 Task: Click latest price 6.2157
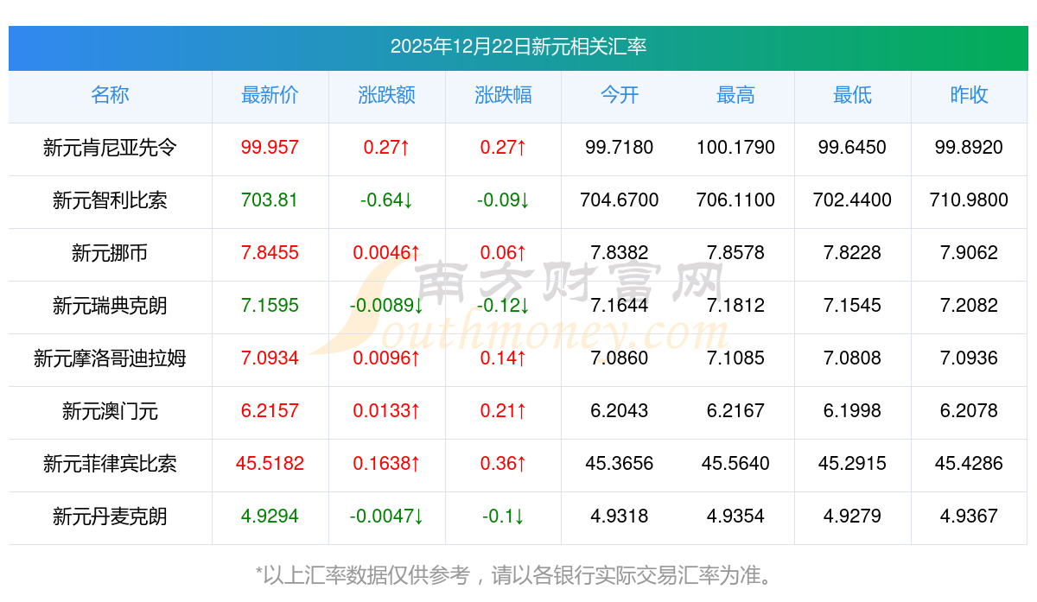270,411
